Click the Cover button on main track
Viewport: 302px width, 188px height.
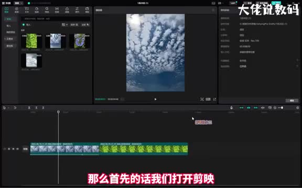[x=25, y=149]
